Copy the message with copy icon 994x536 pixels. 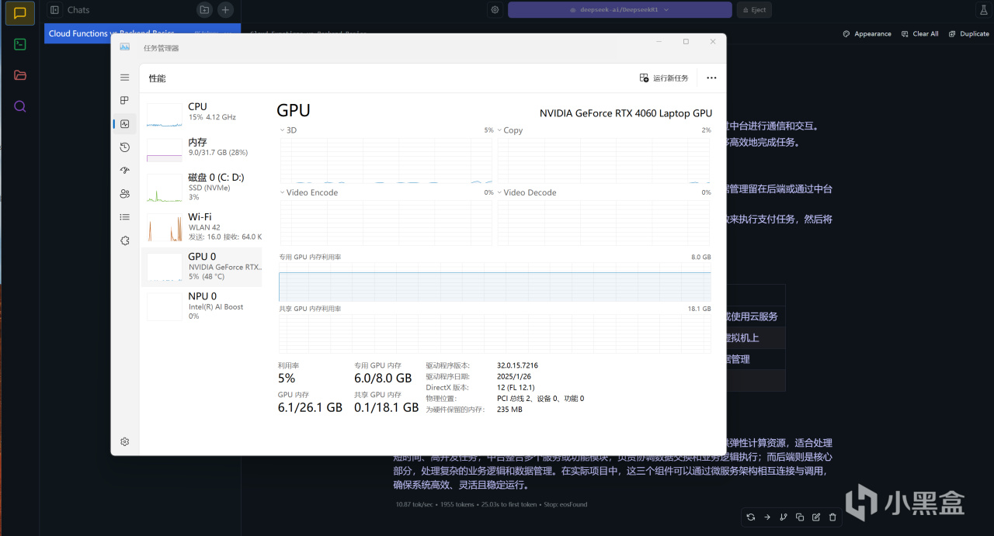coord(800,517)
